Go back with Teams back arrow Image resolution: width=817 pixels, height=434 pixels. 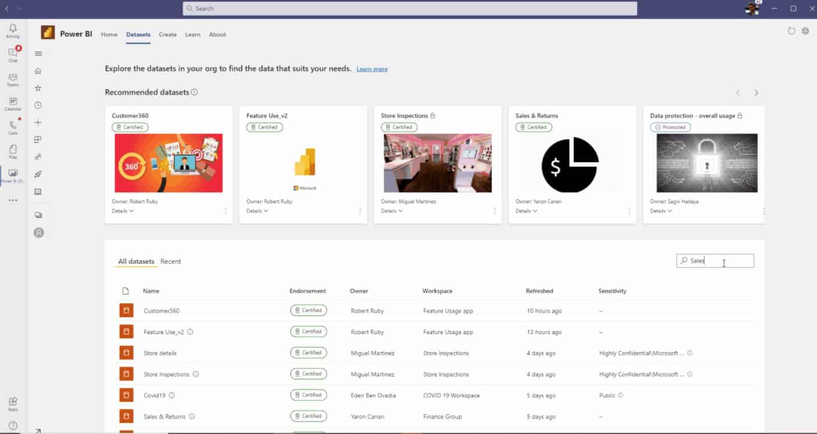[x=7, y=9]
